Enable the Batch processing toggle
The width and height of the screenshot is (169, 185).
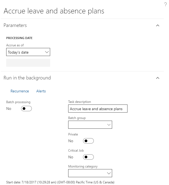pos(26,109)
